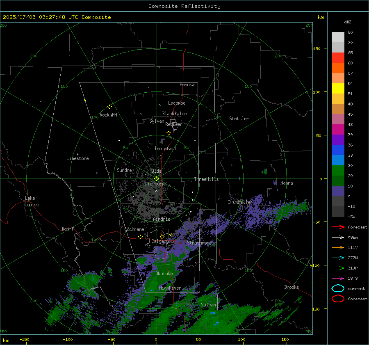Viewport: 369px width, 345px height.
Task: Select the bright yellow 54 dBZ swatch
Action: pyautogui.click(x=338, y=88)
